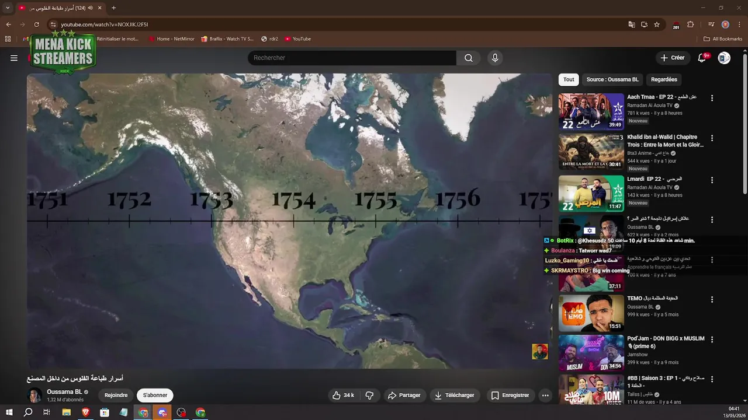Select Source : Oussama BL chip
Viewport: 748px width, 420px height.
612,79
